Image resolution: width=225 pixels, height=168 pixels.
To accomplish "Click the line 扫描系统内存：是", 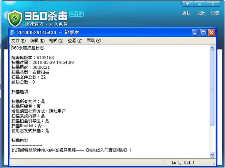I will pos(28,116).
